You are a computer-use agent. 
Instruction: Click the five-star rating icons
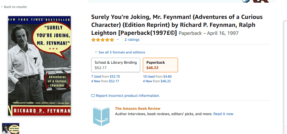(x=103, y=40)
